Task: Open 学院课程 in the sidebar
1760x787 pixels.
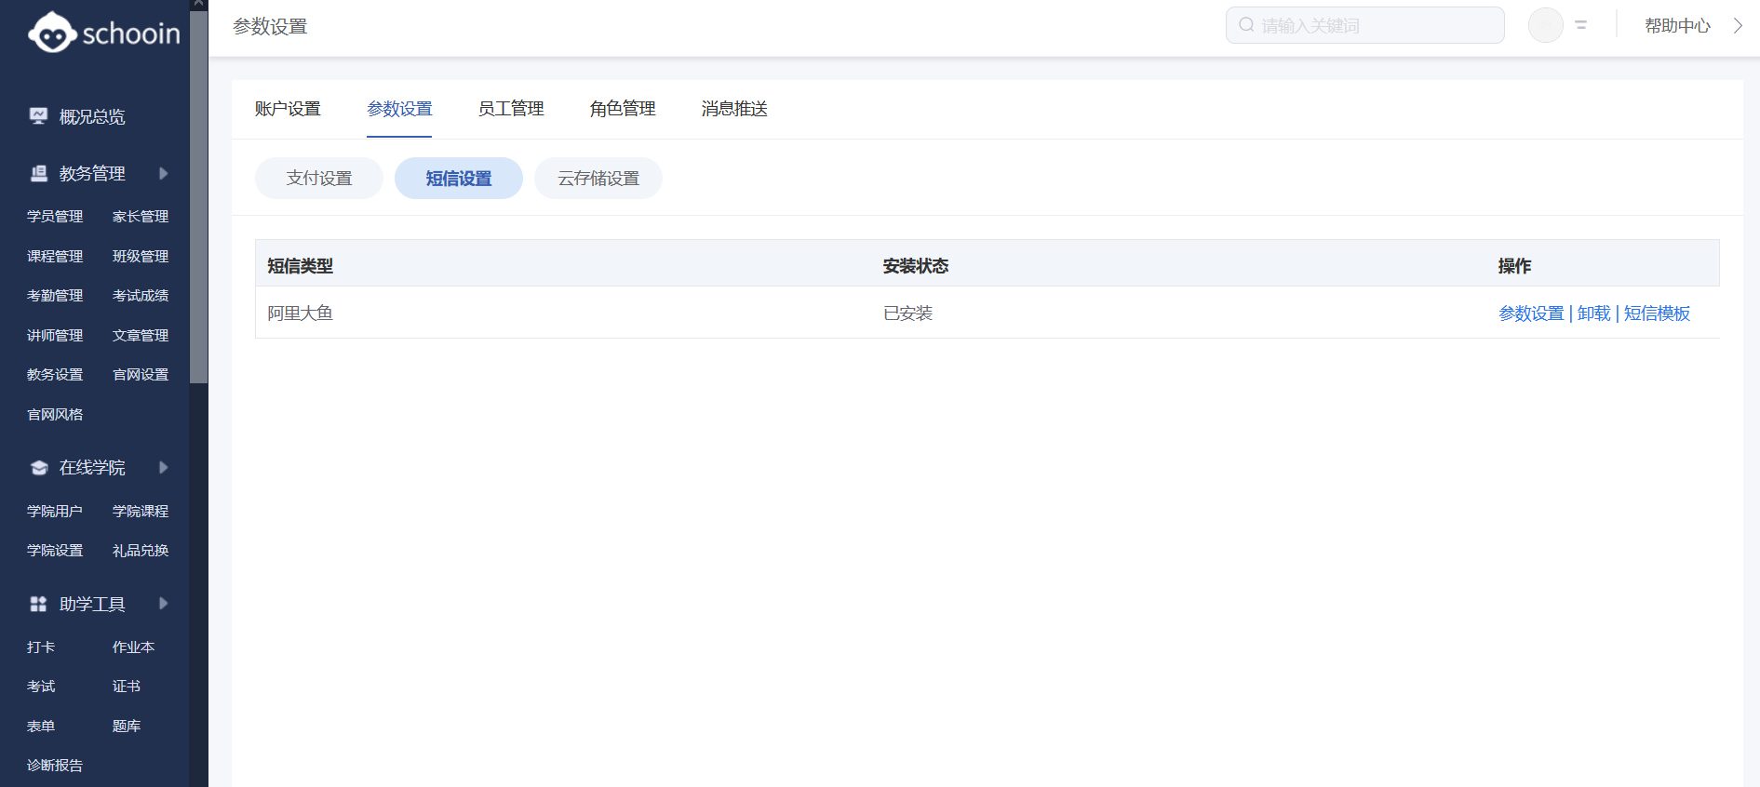Action: click(x=141, y=511)
